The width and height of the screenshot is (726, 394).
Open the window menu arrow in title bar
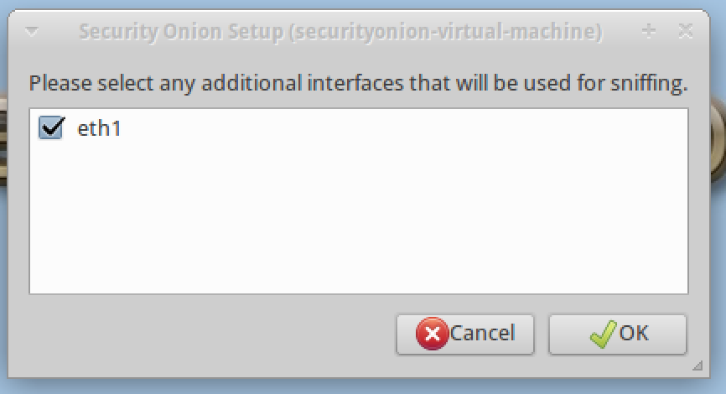coord(31,33)
